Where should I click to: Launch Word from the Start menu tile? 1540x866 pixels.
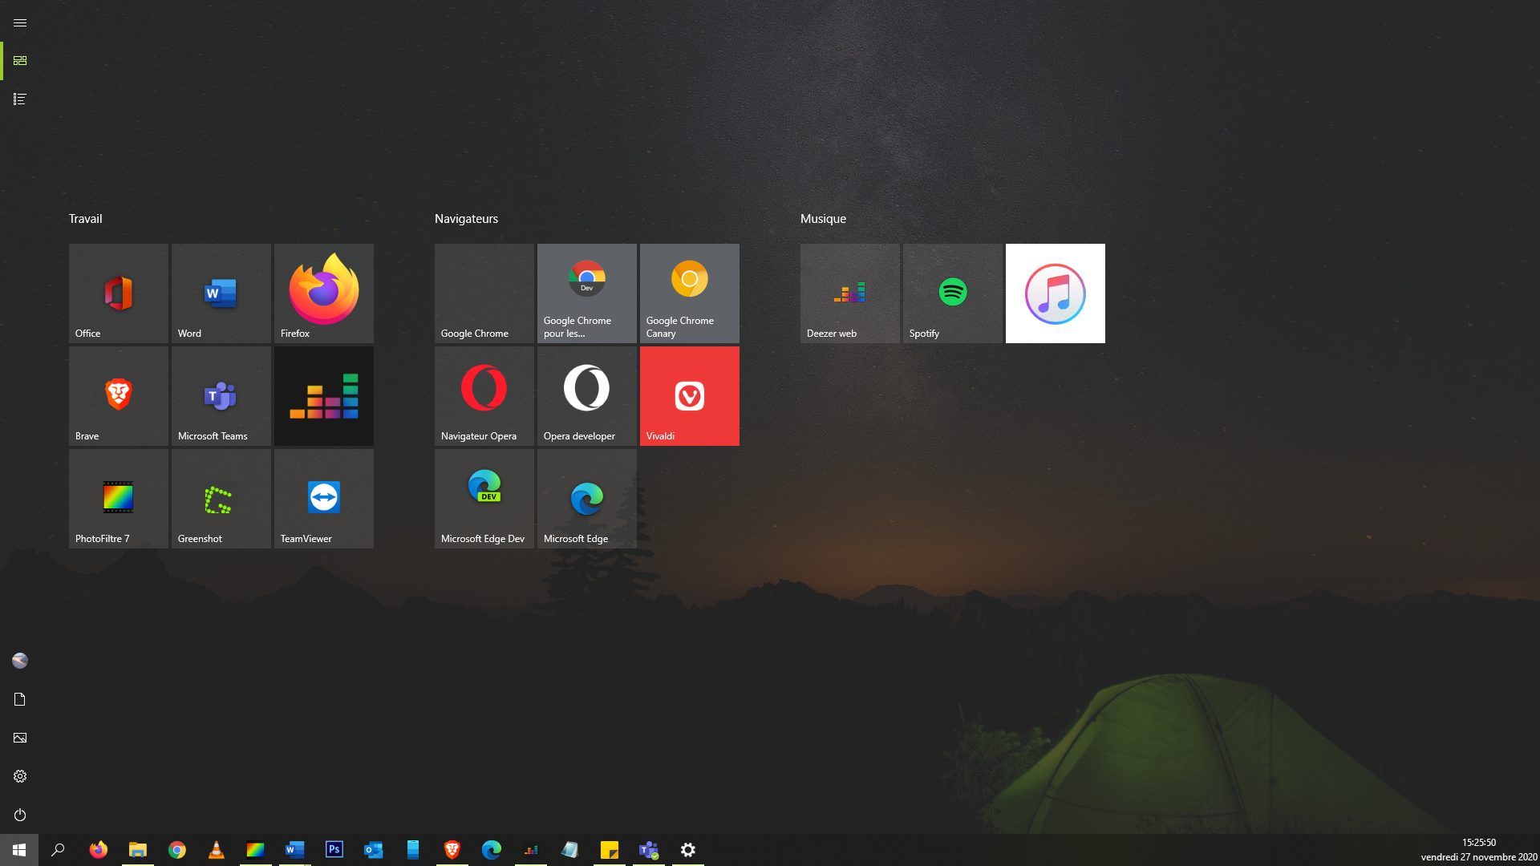click(x=221, y=293)
